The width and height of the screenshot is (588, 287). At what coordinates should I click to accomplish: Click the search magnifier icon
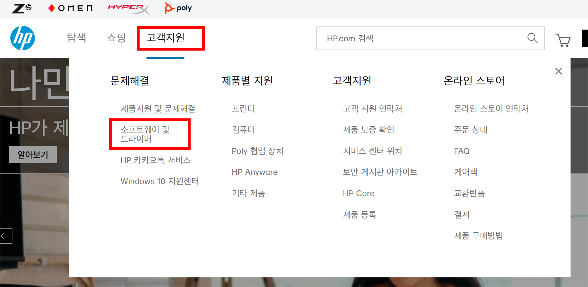pyautogui.click(x=533, y=38)
